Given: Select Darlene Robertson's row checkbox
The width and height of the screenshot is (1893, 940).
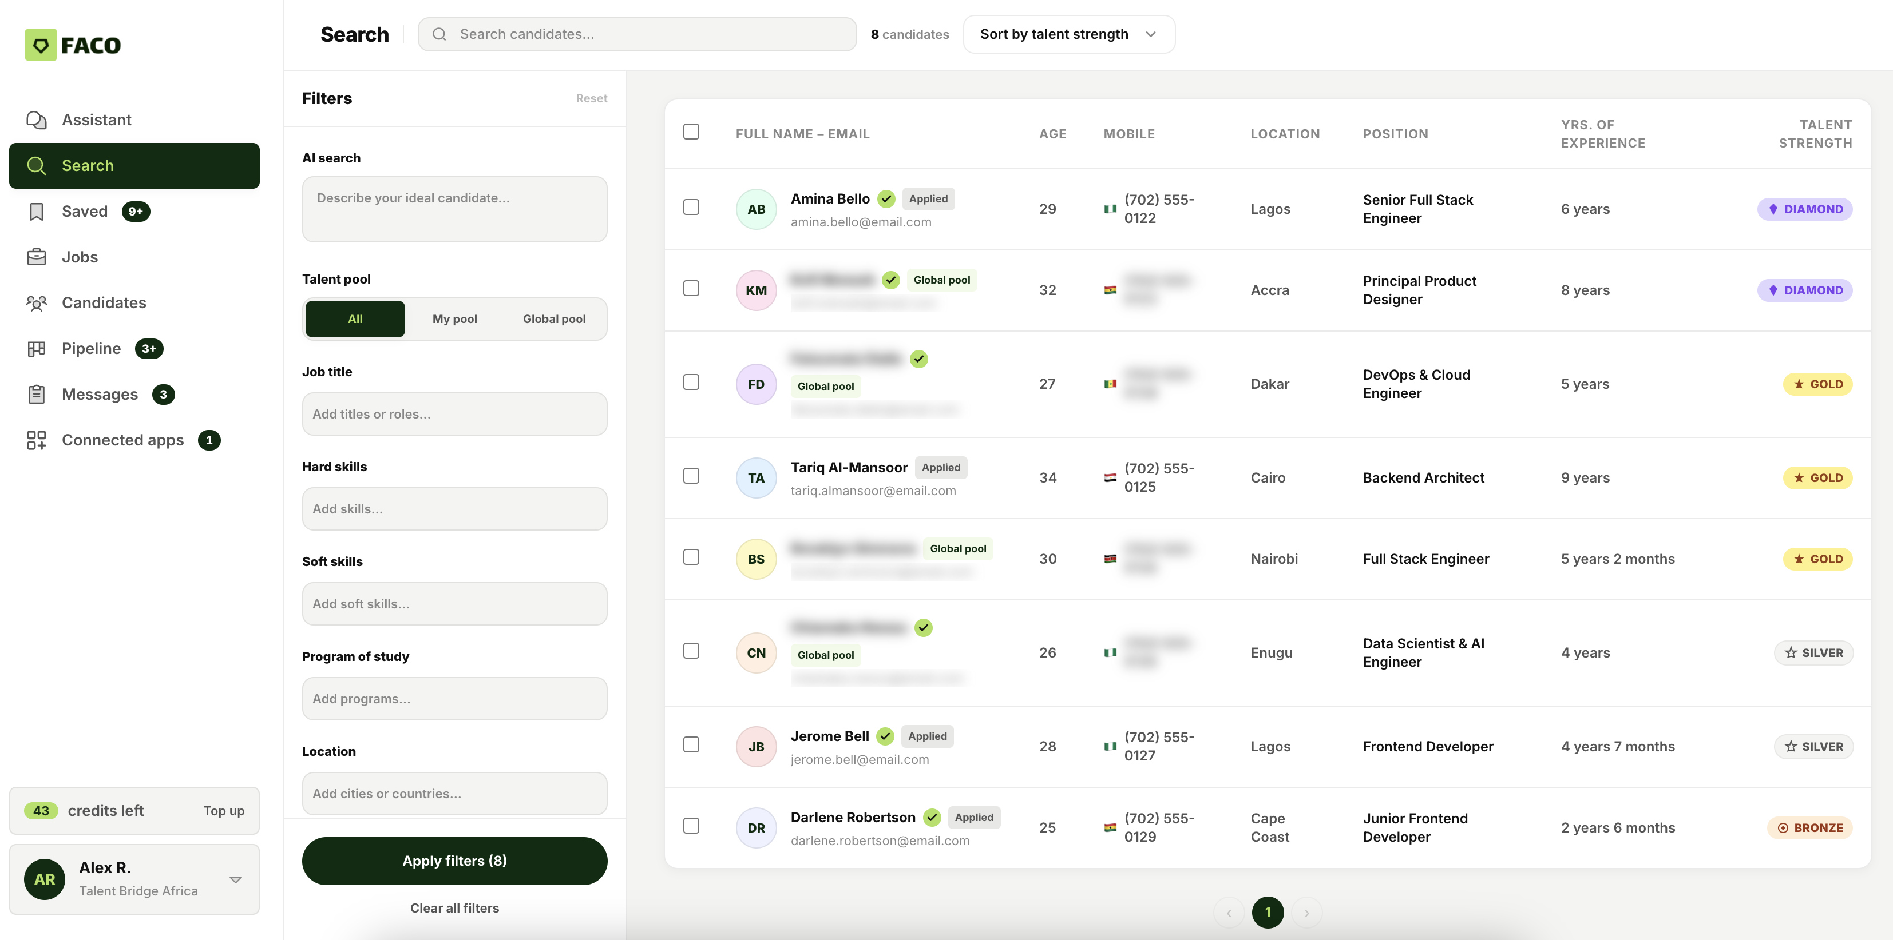Looking at the screenshot, I should (691, 826).
